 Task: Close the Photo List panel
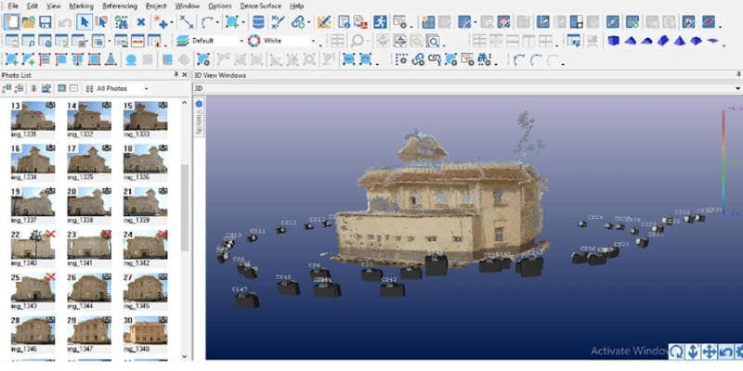(x=185, y=75)
